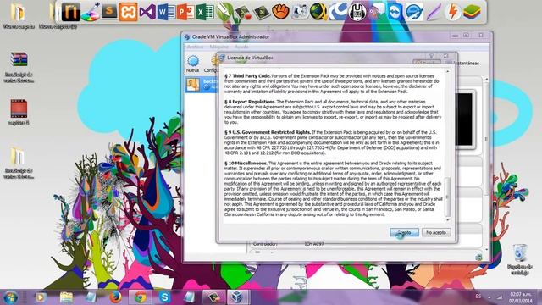The width and height of the screenshot is (542, 305).
Task: Open the WinRAR archive on the desktop
Action: pyautogui.click(x=19, y=60)
